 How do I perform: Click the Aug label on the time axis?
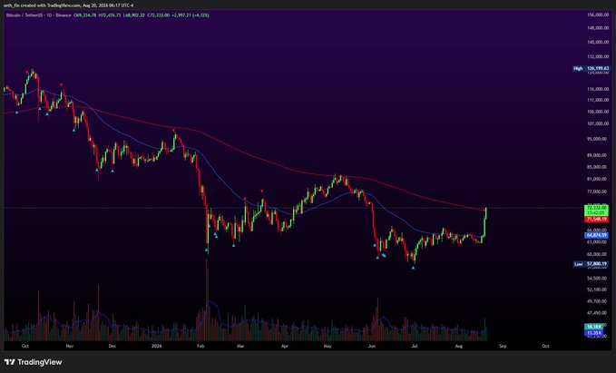click(x=458, y=347)
